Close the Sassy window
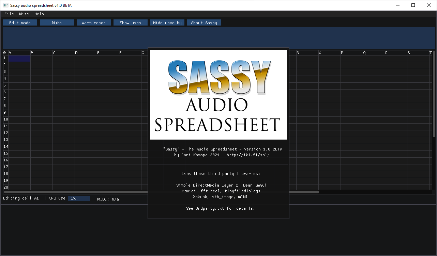Image resolution: width=437 pixels, height=256 pixels. point(429,5)
